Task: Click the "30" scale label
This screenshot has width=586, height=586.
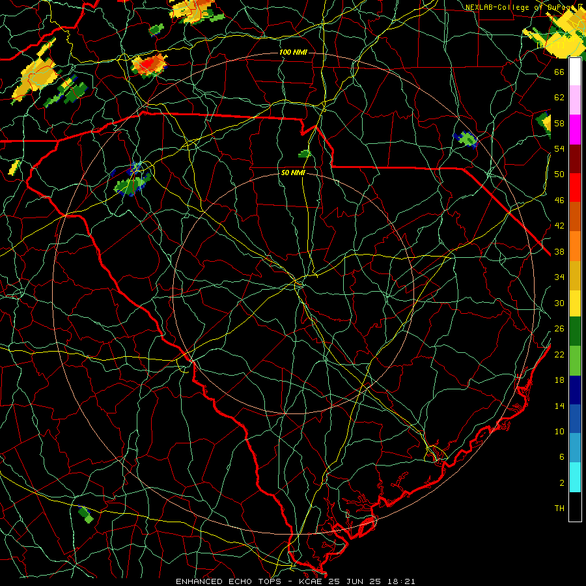Action: (559, 303)
